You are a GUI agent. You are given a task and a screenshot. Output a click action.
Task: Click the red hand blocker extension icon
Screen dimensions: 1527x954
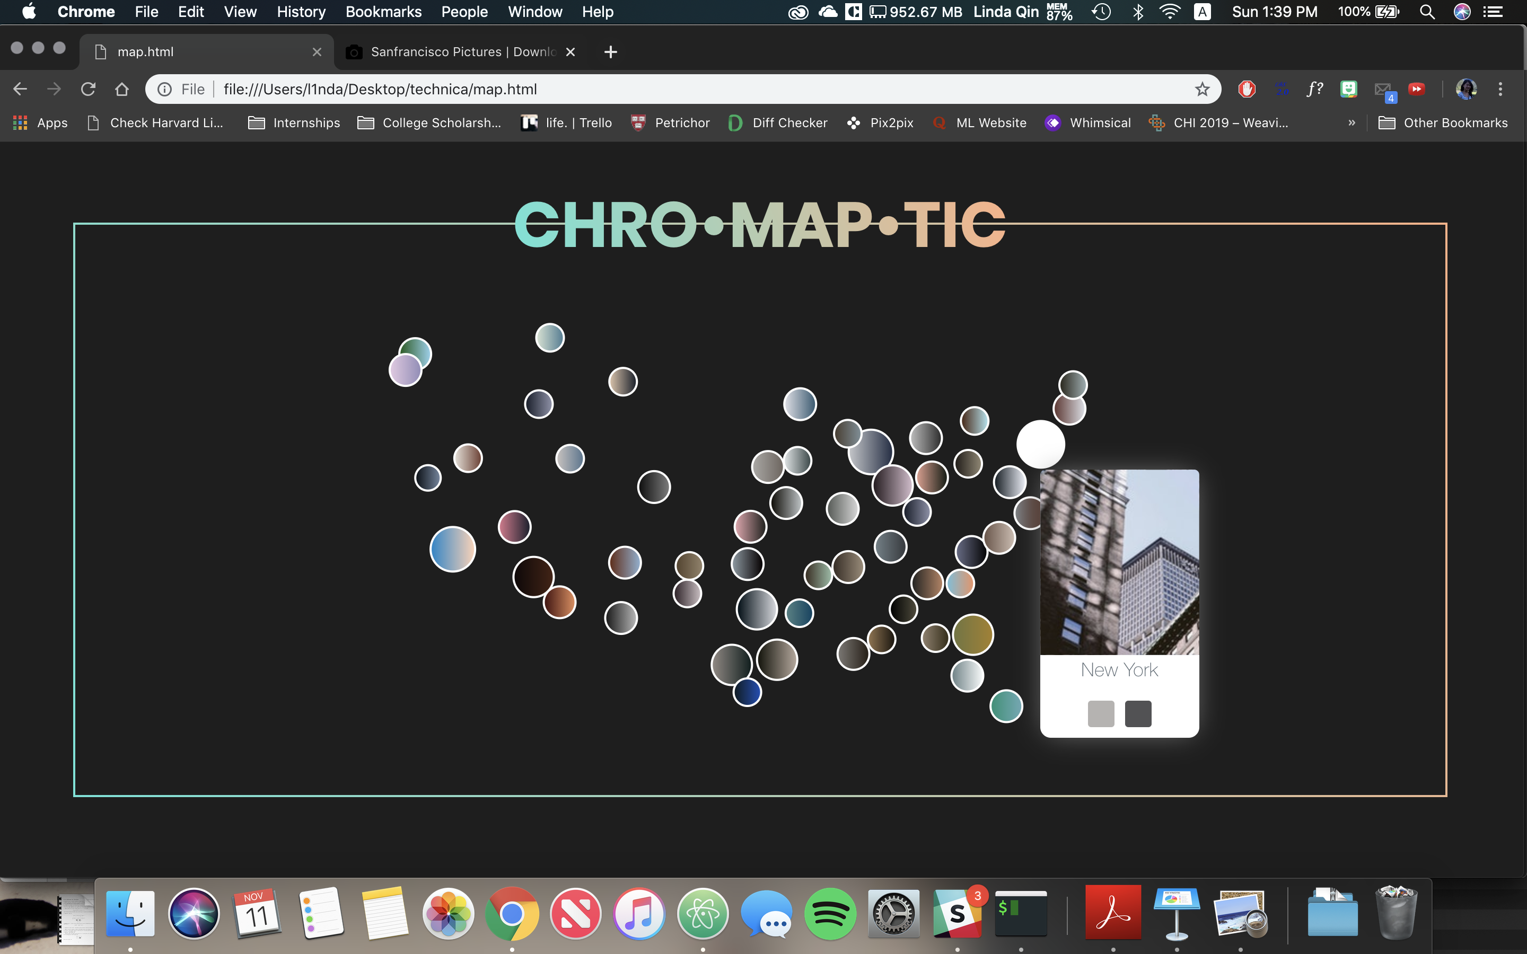1246,89
